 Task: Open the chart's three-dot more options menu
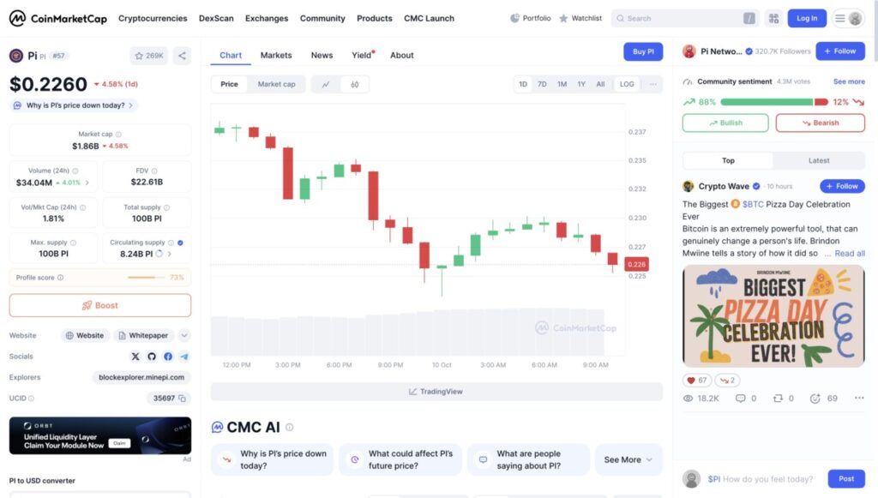pyautogui.click(x=653, y=84)
